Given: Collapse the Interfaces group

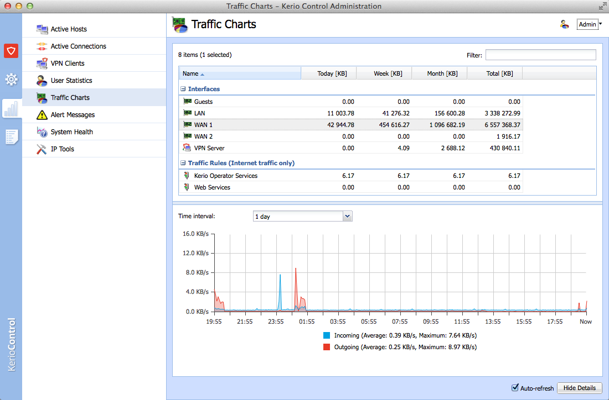Looking at the screenshot, I should pos(183,89).
